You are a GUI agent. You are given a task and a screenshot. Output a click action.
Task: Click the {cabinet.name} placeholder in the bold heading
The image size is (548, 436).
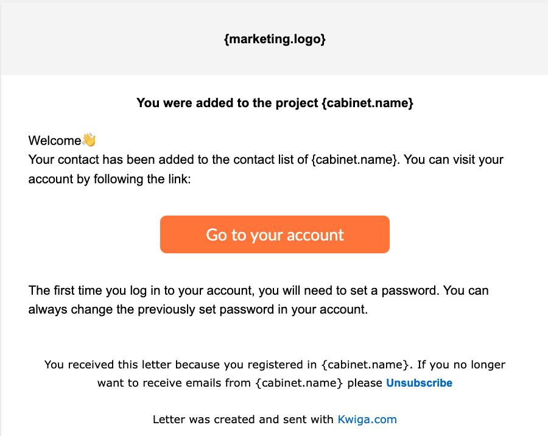367,103
